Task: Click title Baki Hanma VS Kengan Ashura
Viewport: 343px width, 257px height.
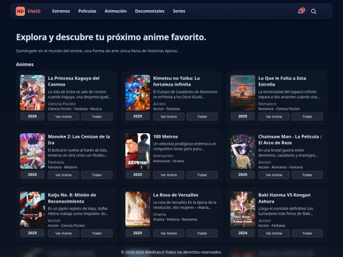Action: [x=284, y=198]
